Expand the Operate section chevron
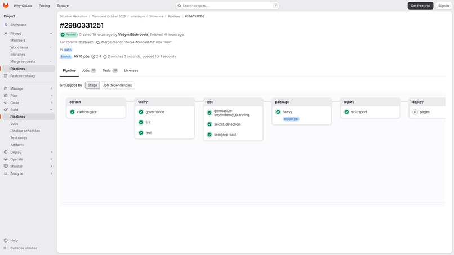This screenshot has height=255, width=454. click(x=51, y=159)
